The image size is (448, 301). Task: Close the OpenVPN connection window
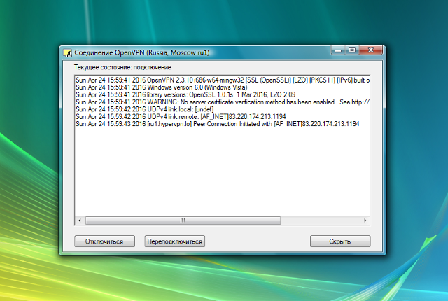pos(371,50)
